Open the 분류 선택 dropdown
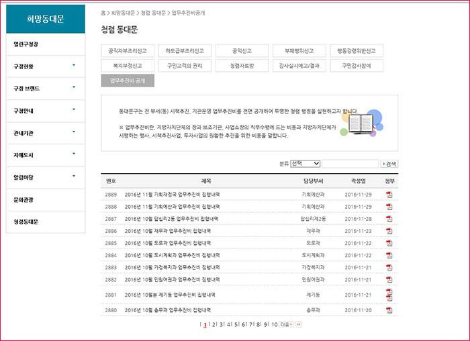 coord(305,164)
